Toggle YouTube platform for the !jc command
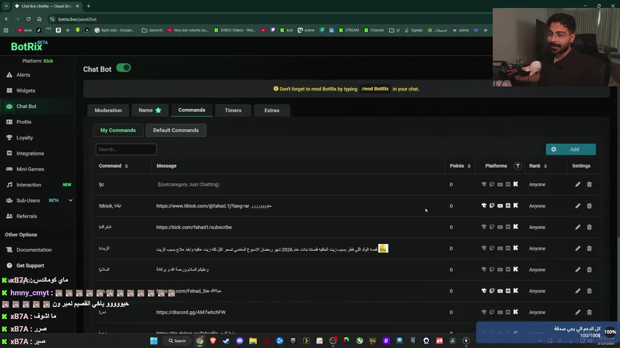Image resolution: width=620 pixels, height=348 pixels. [x=500, y=184]
